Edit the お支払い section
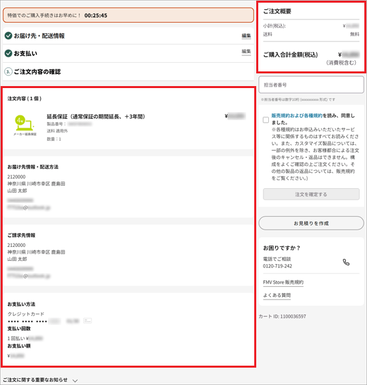 (246, 51)
